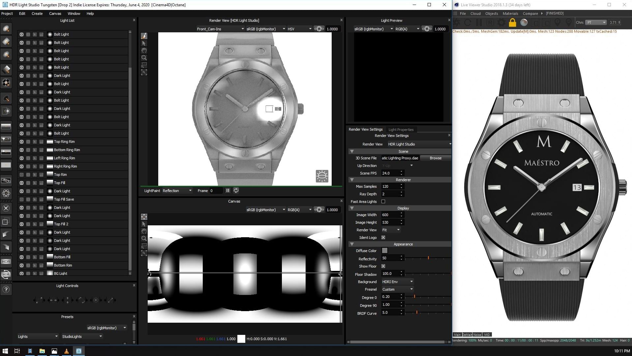Screen dimensions: 632x356
Task: Click the multi-frame icon in left toolbar
Action: tap(6, 180)
